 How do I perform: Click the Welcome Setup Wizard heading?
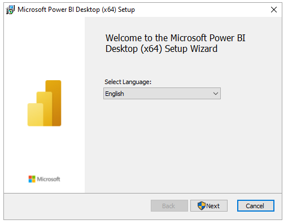coord(175,43)
